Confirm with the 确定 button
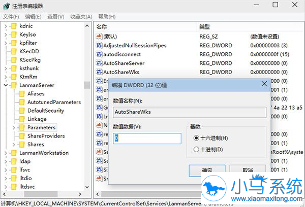305x207 pixels. click(x=207, y=170)
